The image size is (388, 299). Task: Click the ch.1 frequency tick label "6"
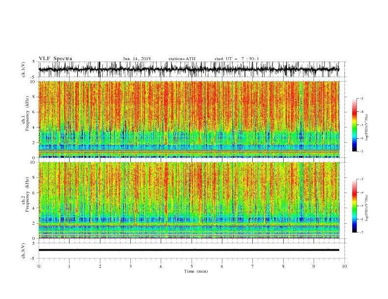tap(35, 112)
